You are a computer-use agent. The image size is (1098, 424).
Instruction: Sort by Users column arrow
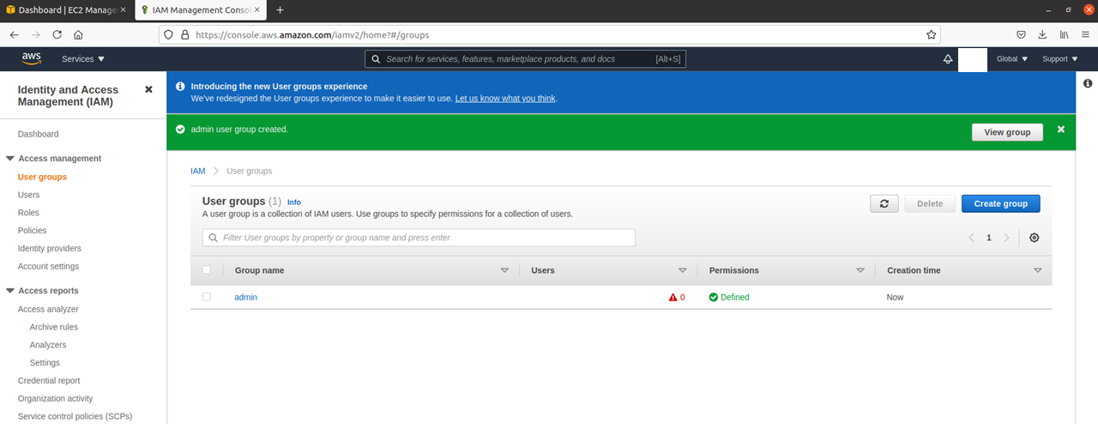(x=683, y=270)
